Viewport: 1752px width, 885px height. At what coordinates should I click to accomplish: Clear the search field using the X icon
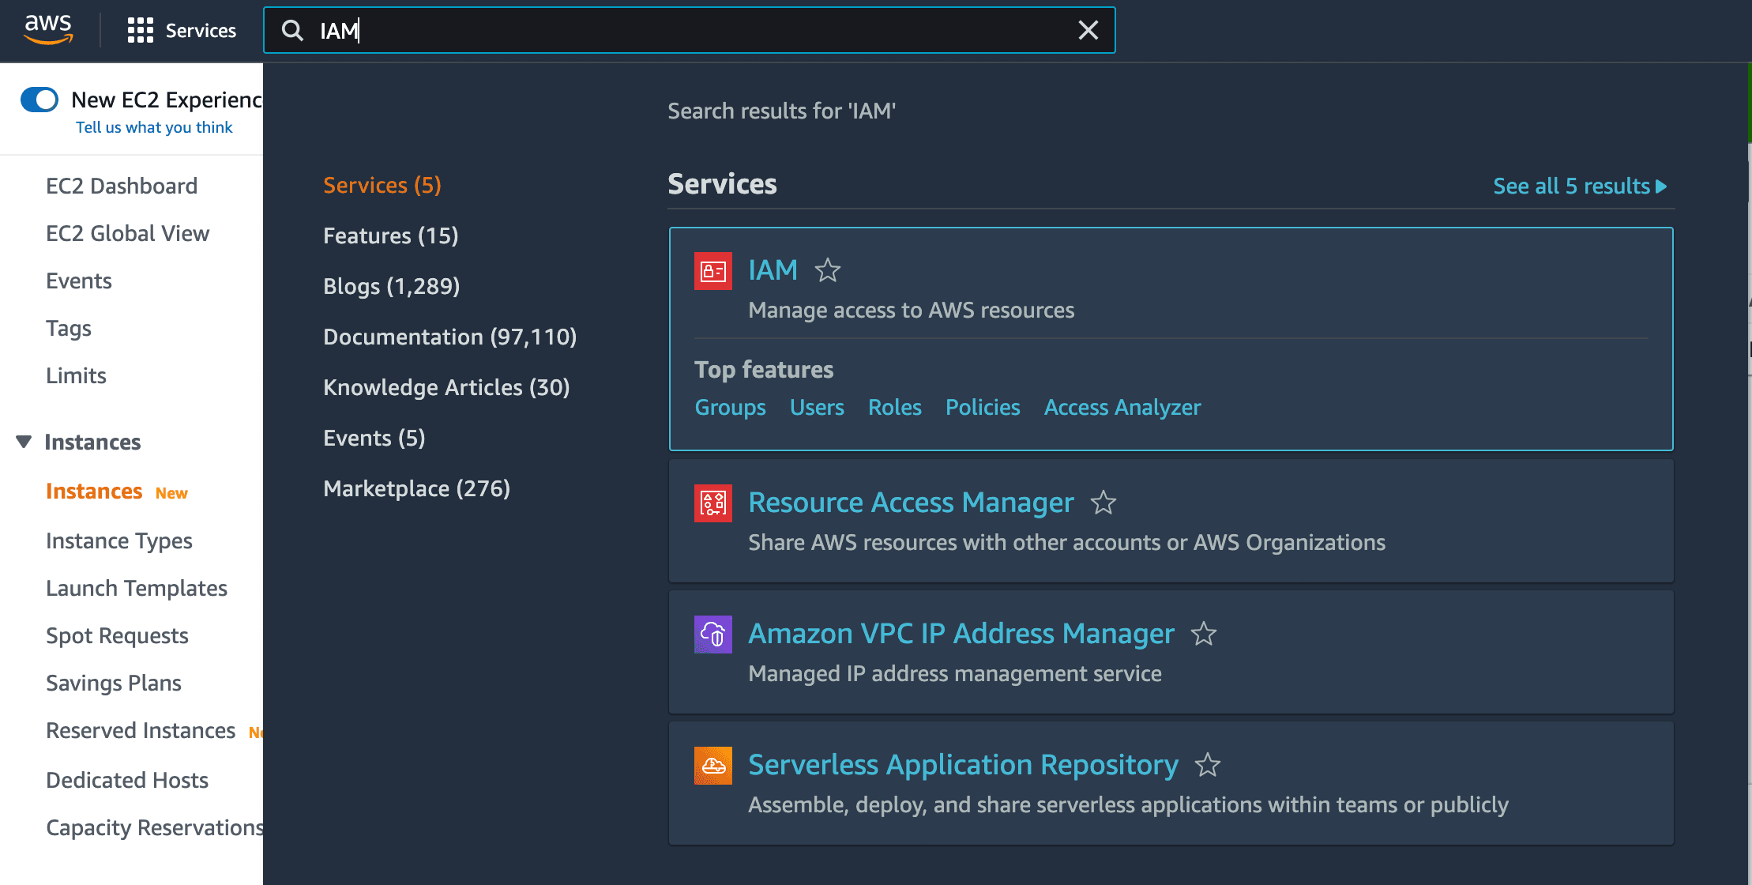[1088, 30]
